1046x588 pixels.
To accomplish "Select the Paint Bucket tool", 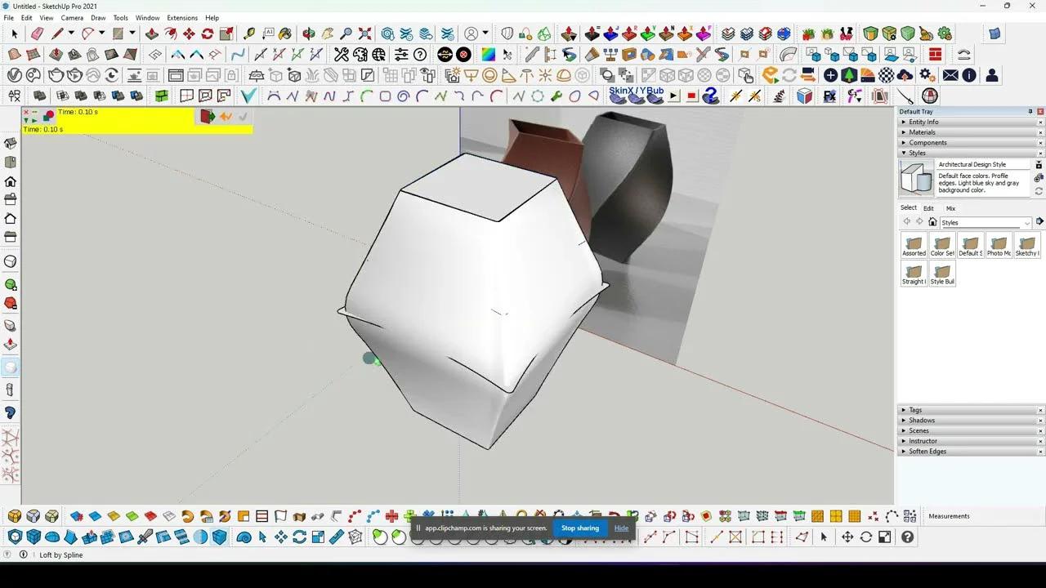I will pos(285,33).
